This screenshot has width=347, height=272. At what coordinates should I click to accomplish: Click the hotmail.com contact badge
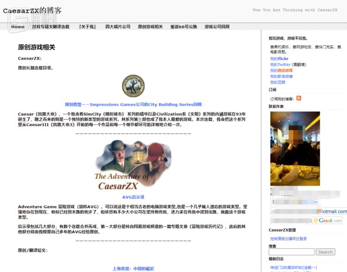(x=309, y=211)
